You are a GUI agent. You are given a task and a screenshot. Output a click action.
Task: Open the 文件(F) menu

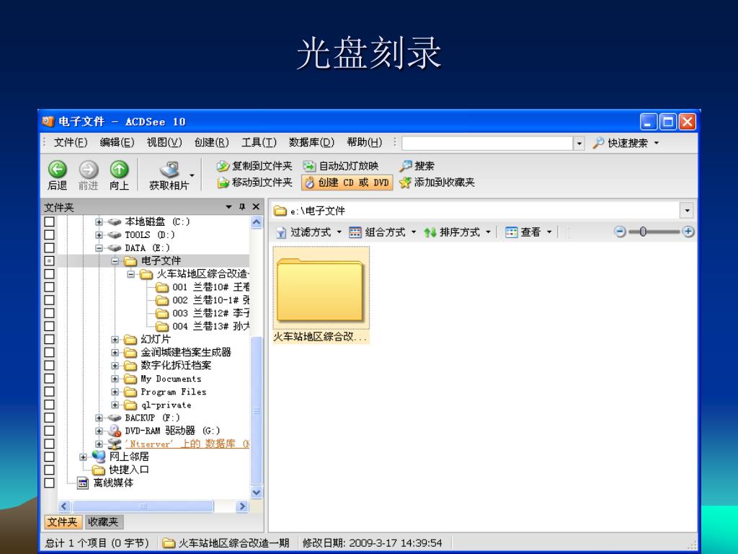[71, 142]
